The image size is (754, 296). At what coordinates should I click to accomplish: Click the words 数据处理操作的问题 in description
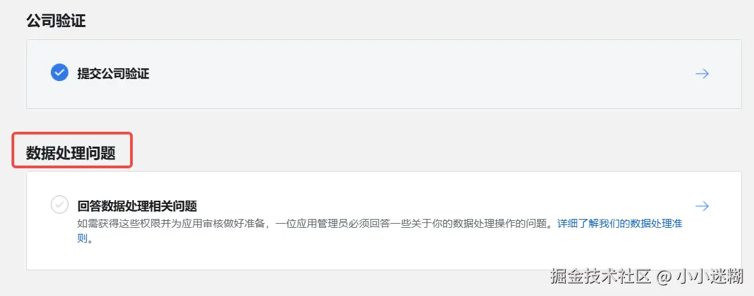point(500,224)
